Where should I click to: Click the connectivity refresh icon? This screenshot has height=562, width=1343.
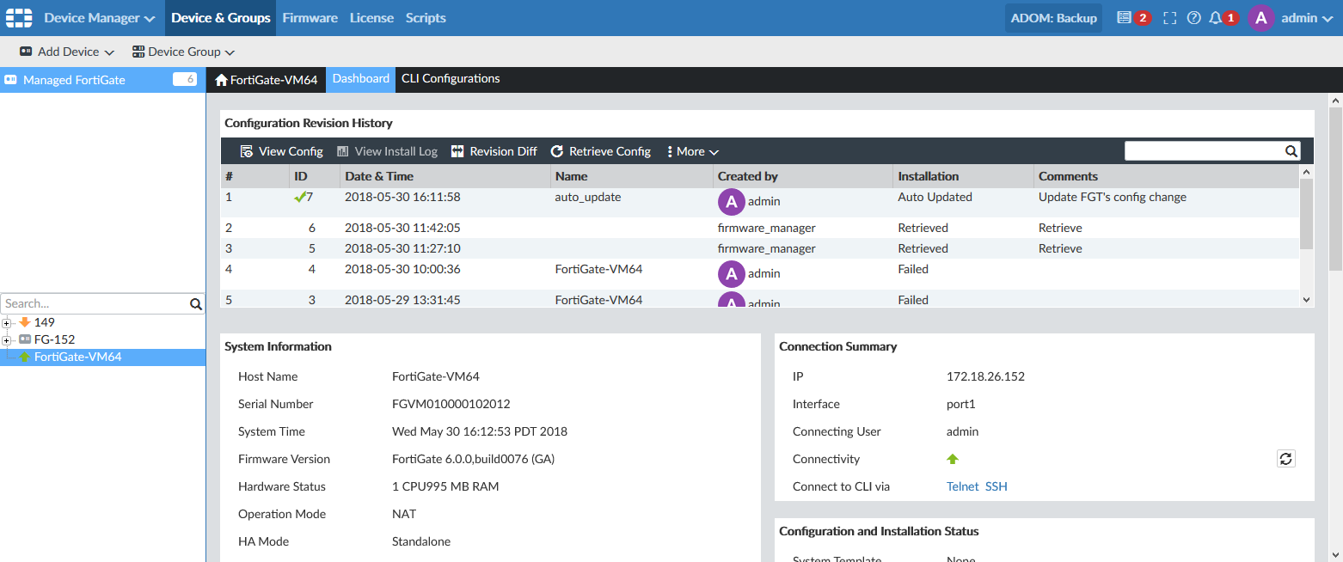click(1285, 459)
